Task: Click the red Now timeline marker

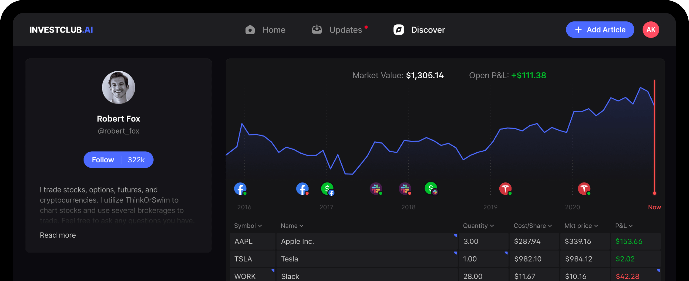Action: (654, 193)
